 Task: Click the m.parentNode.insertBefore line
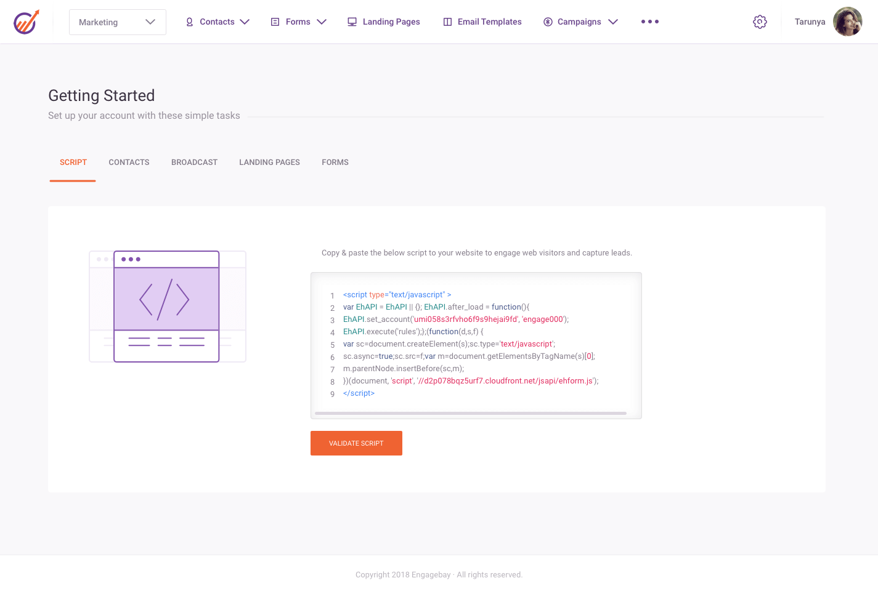click(404, 369)
